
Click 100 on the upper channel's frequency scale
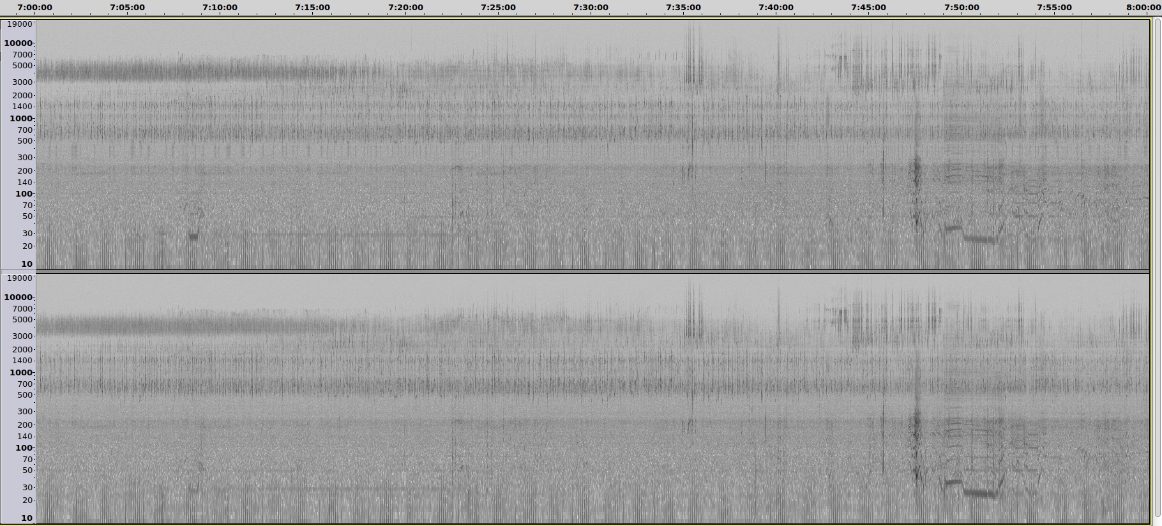23,194
